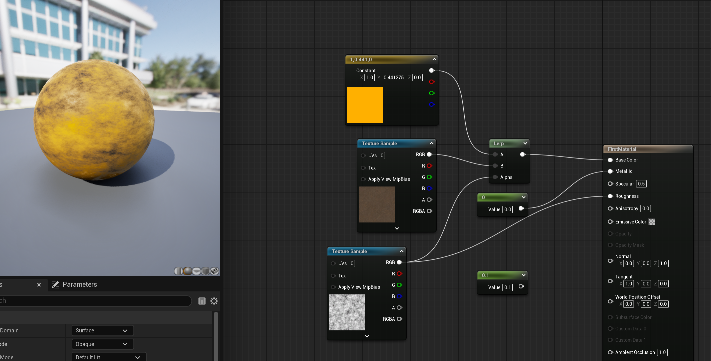711x361 pixels.
Task: Select the FirstMaterial node title
Action: point(622,149)
